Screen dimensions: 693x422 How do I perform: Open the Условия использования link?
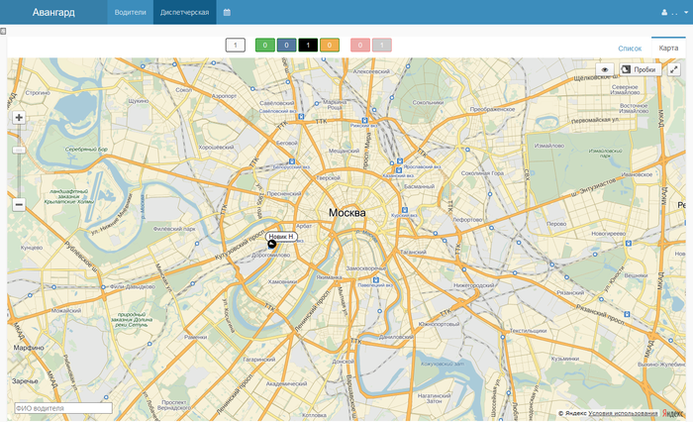[623, 413]
